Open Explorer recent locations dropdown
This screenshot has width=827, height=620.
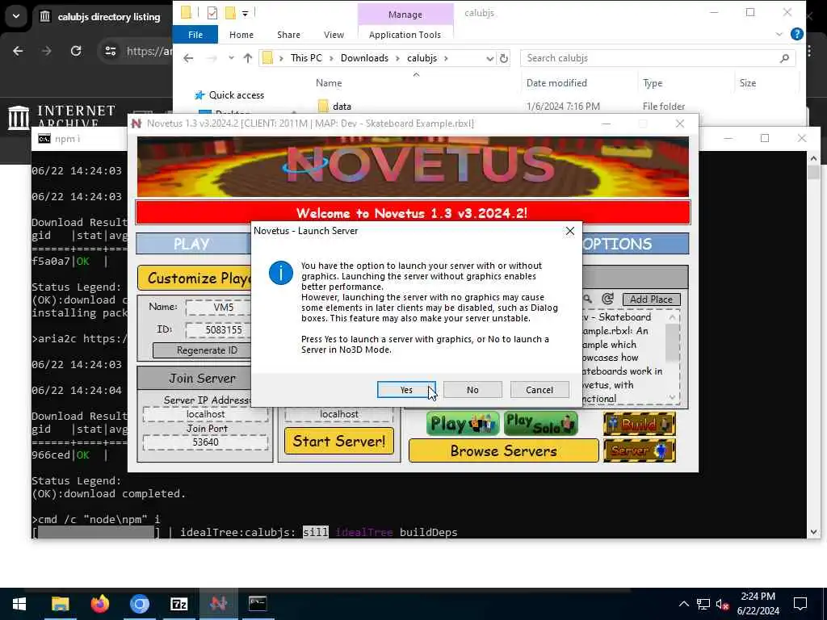tap(231, 58)
